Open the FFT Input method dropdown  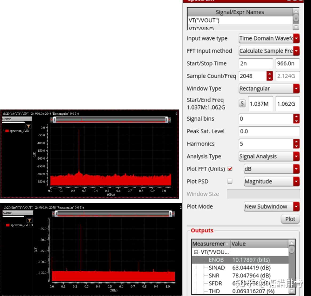coord(269,51)
